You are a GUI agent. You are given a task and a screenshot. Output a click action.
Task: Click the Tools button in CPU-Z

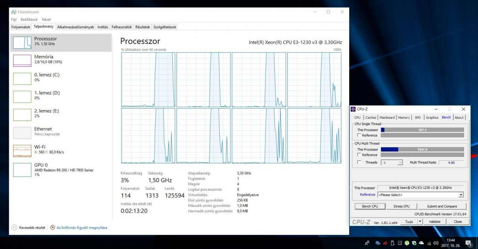coord(409,222)
